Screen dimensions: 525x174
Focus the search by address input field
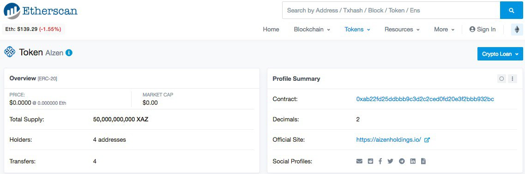click(391, 10)
